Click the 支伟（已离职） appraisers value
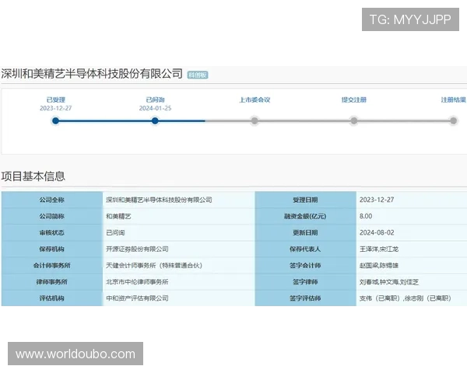Image resolution: width=467 pixels, height=373 pixels. tap(406, 298)
